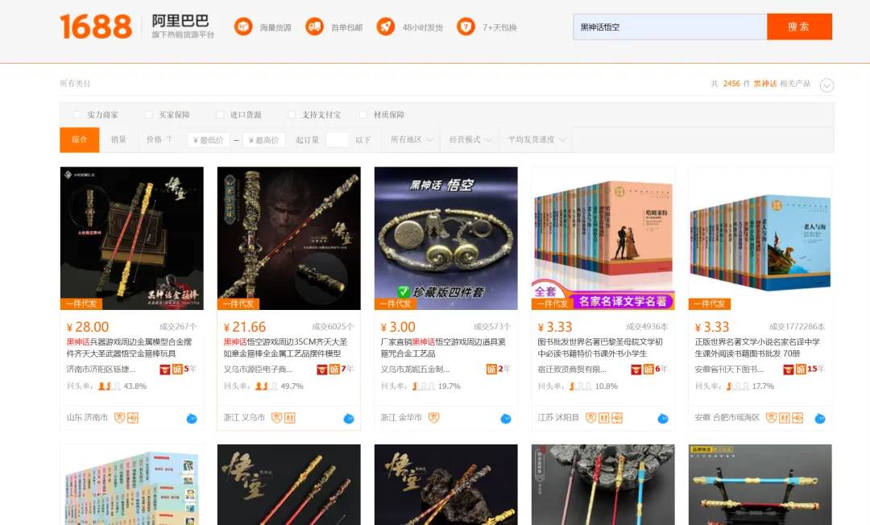
Task: Click 诚信通 2年 badge icon
Action: pos(491,370)
